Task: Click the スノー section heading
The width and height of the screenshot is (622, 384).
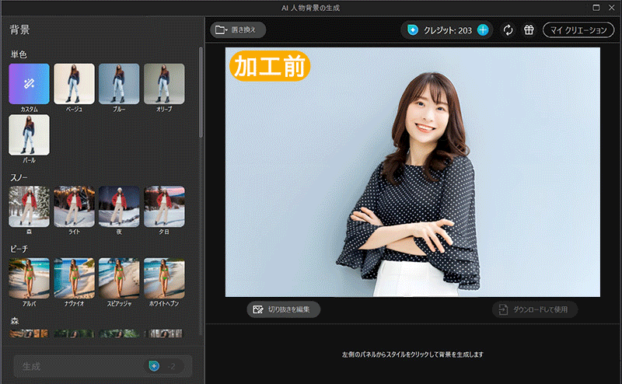Action: click(19, 177)
